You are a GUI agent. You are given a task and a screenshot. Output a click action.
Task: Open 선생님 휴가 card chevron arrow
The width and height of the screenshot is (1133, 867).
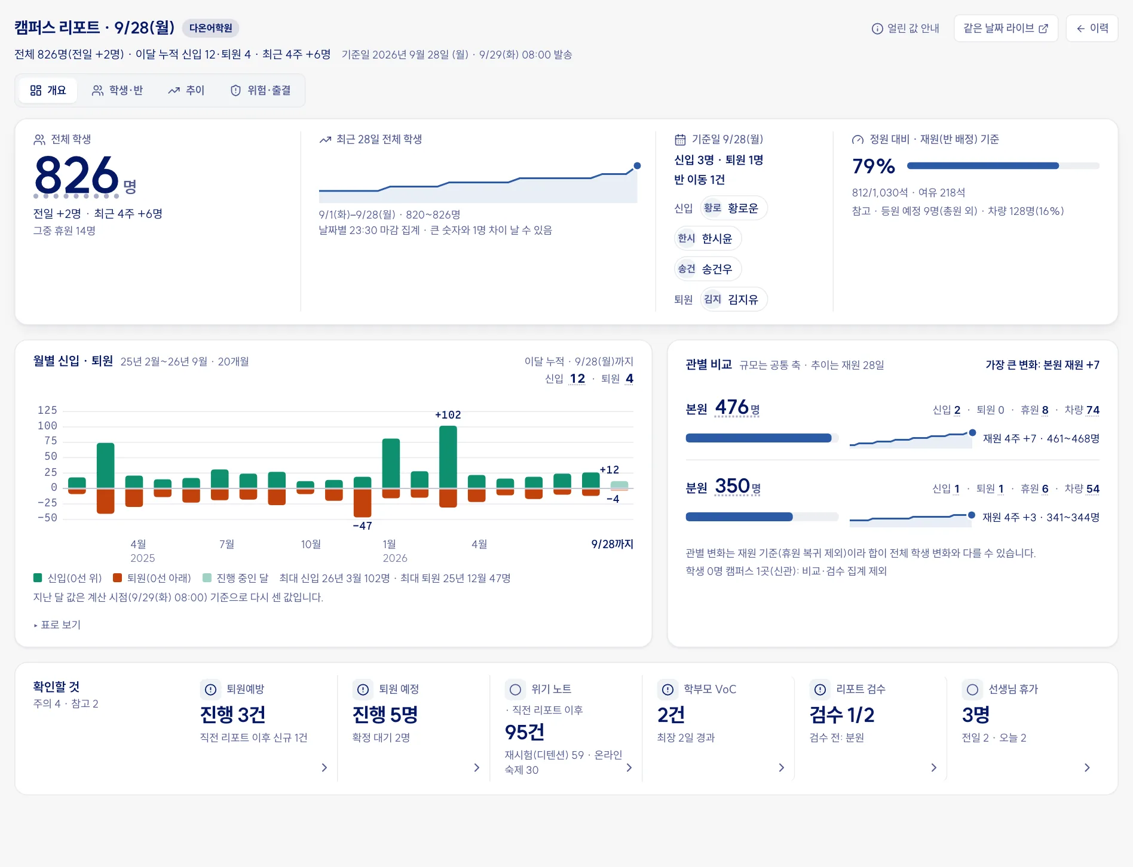click(1086, 767)
